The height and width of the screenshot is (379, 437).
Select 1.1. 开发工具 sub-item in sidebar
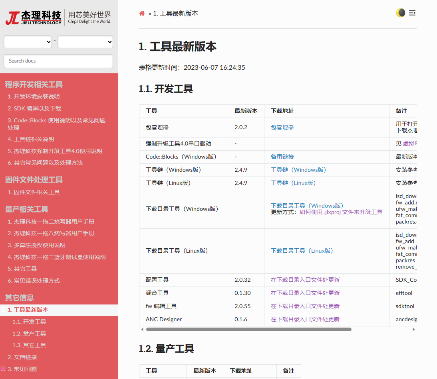coord(29,322)
